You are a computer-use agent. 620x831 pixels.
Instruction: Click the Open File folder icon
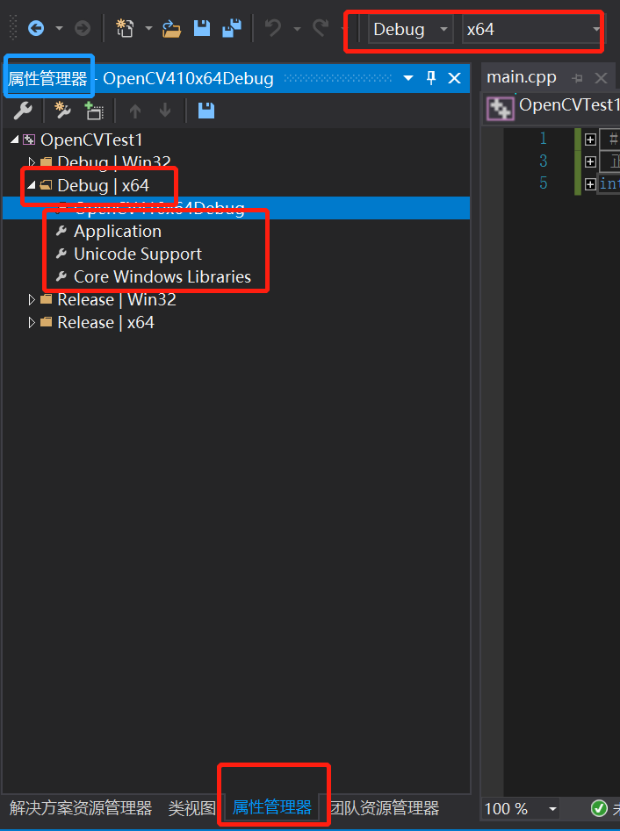click(x=172, y=29)
